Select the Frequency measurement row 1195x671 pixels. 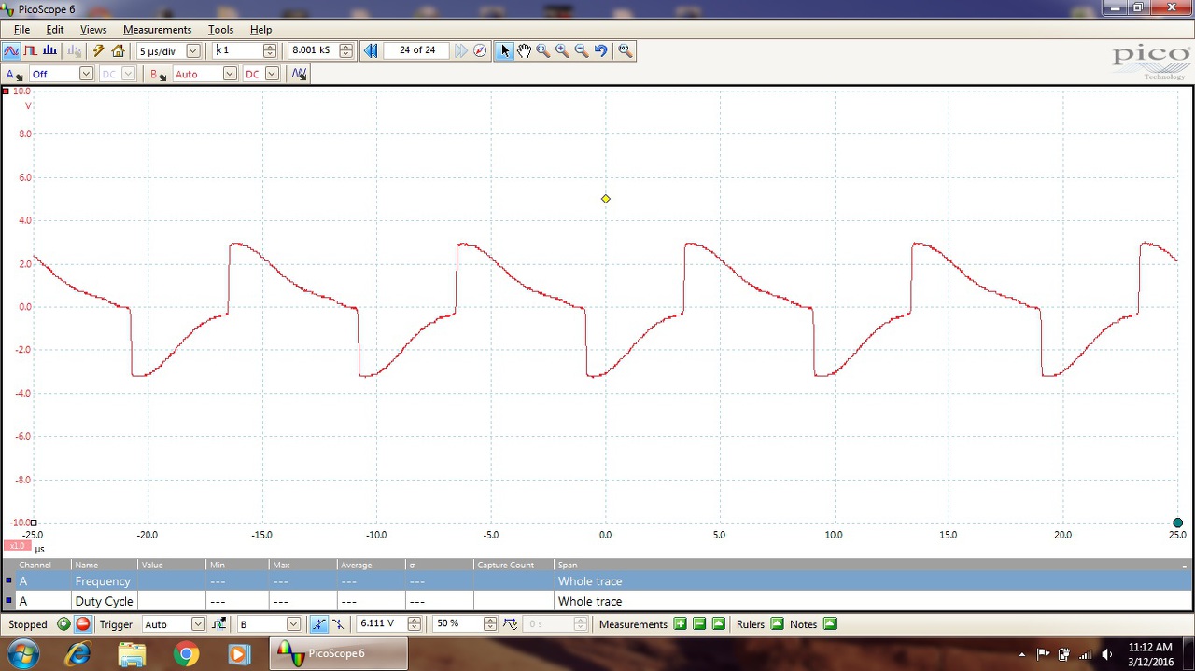pyautogui.click(x=597, y=581)
